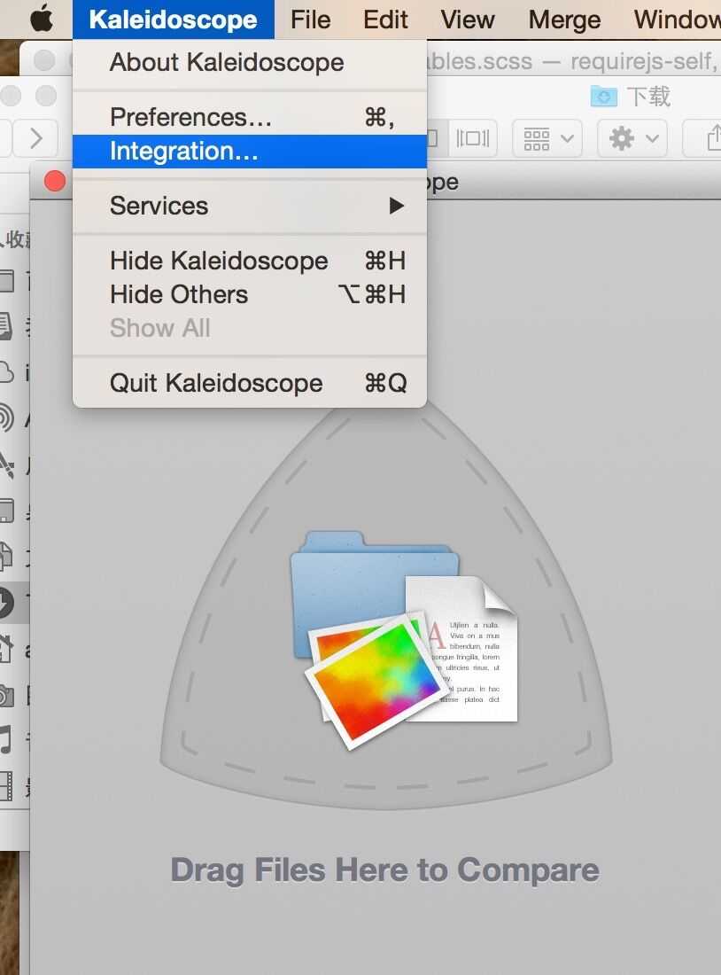Quit Kaleidoscope from the menu
The image size is (721, 975).
click(250, 383)
